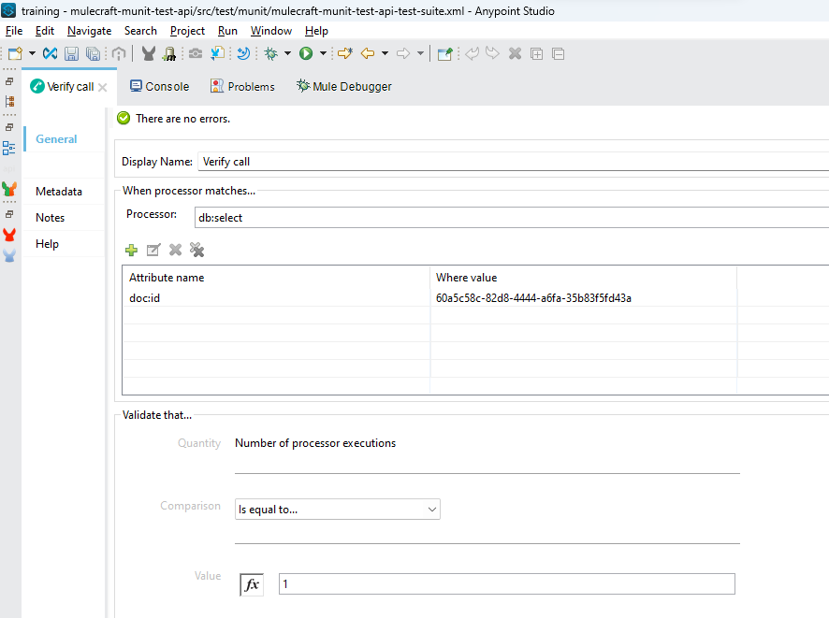Click the Debug bug icon in toolbar

[270, 54]
